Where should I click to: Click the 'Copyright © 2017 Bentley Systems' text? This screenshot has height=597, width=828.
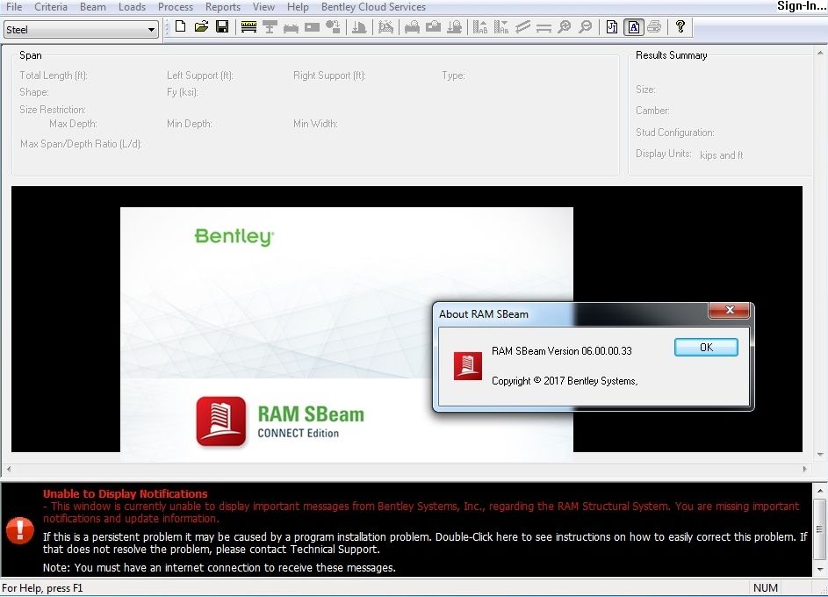[x=565, y=381]
